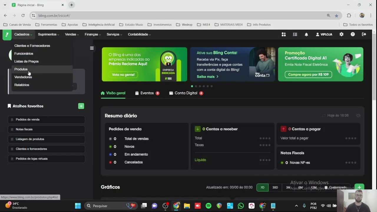Show hidden system tray icons chevron

pos(296,206)
